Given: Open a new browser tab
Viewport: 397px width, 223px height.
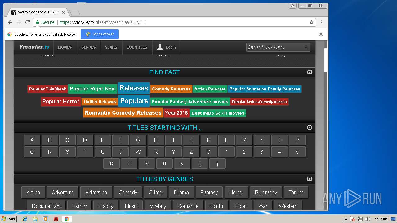Looking at the screenshot, I should tap(74, 12).
